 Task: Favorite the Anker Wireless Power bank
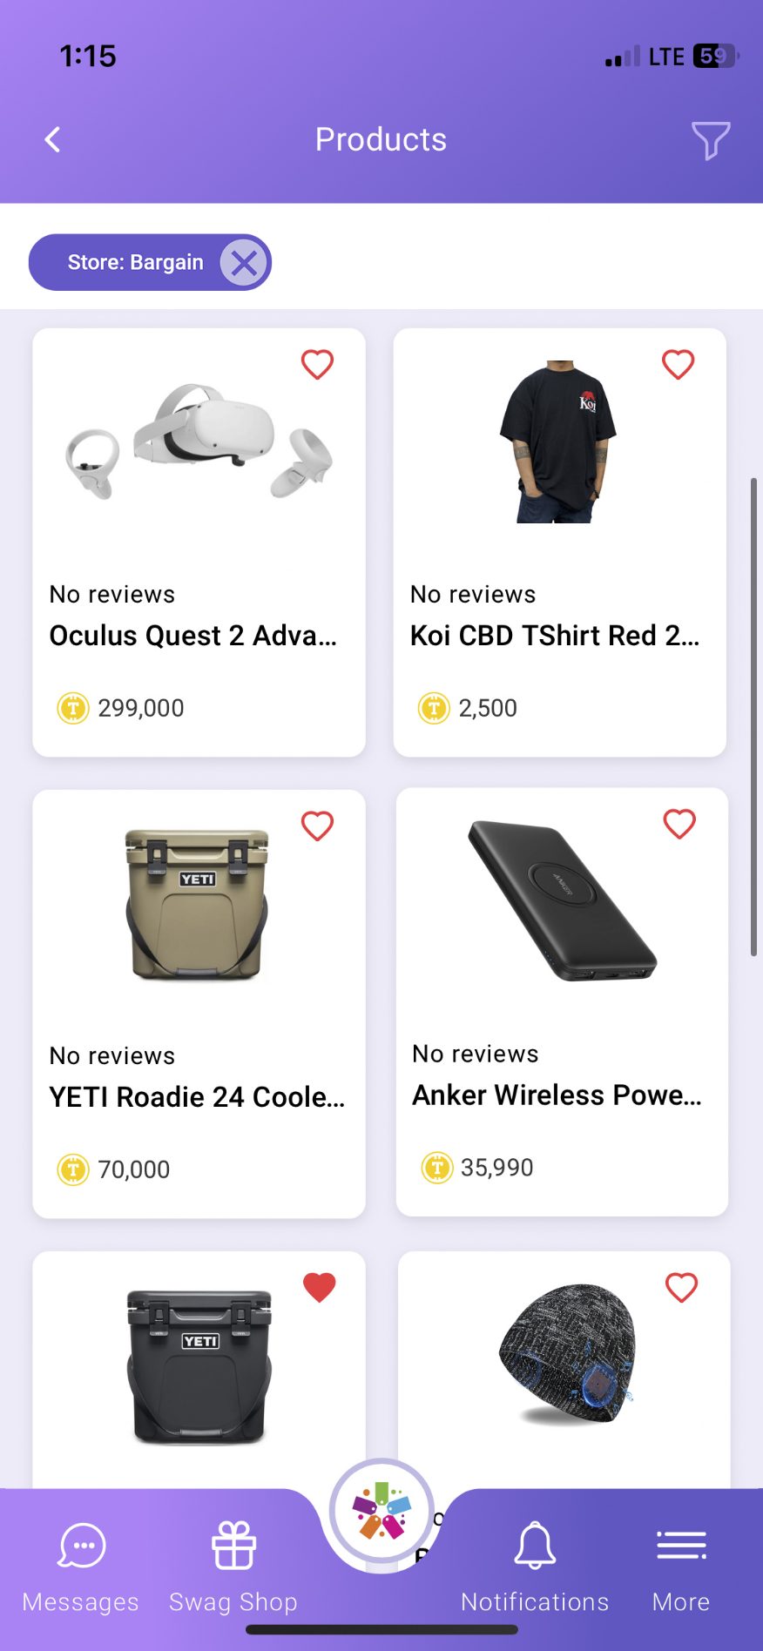point(679,824)
